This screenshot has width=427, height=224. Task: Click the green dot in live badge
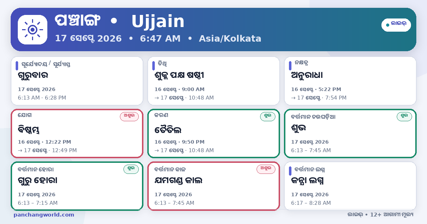point(388,25)
